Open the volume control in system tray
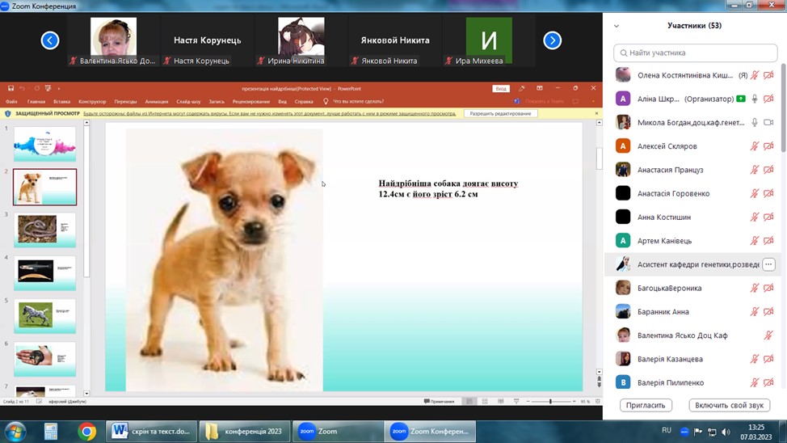This screenshot has width=787, height=443. [x=726, y=432]
